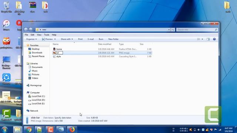Open Videos library
Image resolution: width=237 pixels, height=133 pixels.
35,78
